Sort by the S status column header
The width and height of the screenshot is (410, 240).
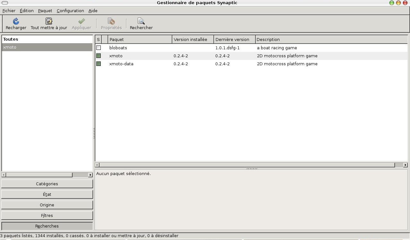[x=98, y=39]
